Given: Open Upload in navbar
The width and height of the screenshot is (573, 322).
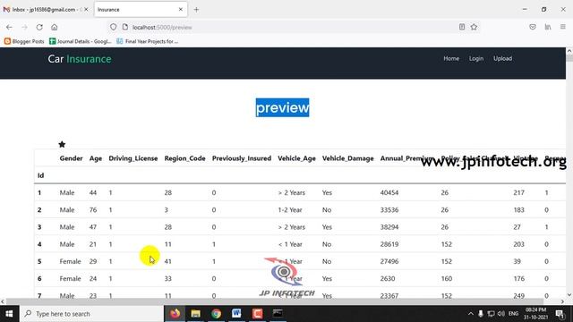Looking at the screenshot, I should (502, 58).
